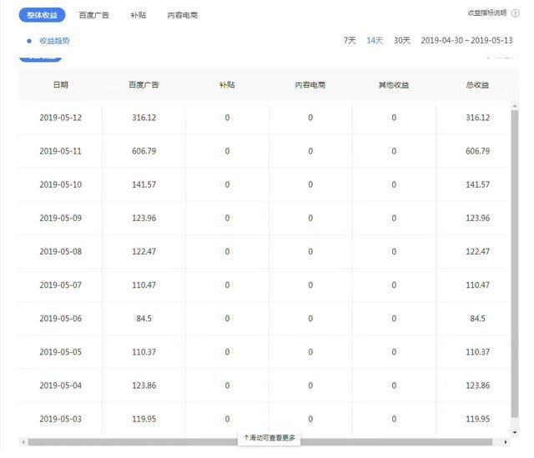
Task: Select date cell 2019-05-07
Action: [61, 285]
